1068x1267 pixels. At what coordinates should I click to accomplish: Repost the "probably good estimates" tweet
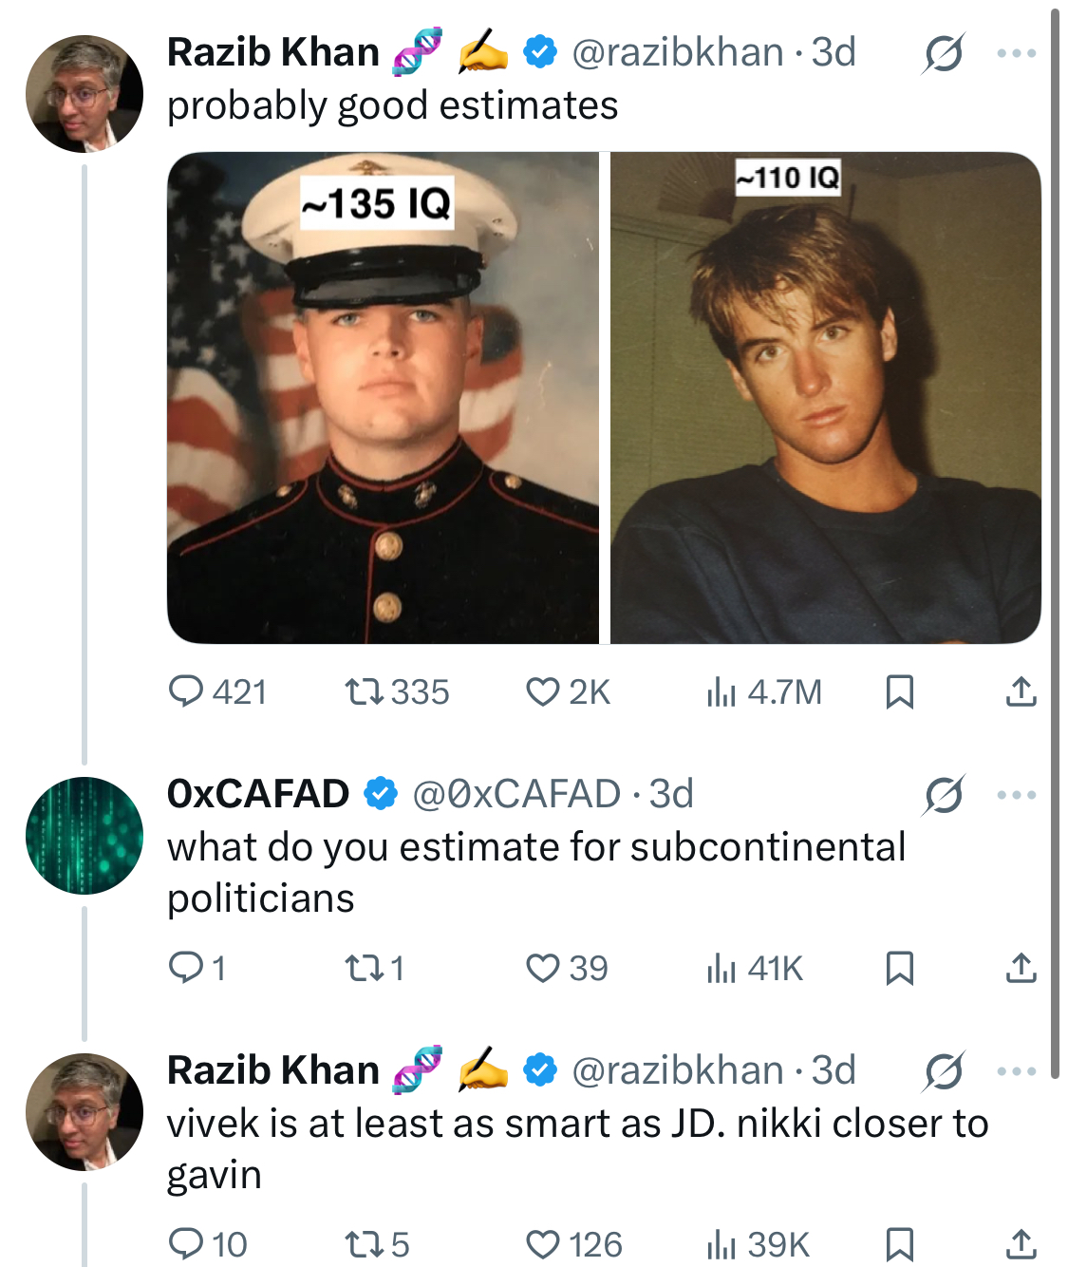tap(364, 691)
